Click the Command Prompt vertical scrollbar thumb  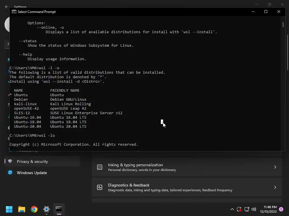tap(283, 25)
